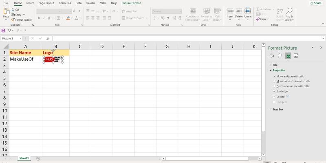Screen dimensions: 326x163
Task: Expand the Text Box section
Action: [270, 109]
